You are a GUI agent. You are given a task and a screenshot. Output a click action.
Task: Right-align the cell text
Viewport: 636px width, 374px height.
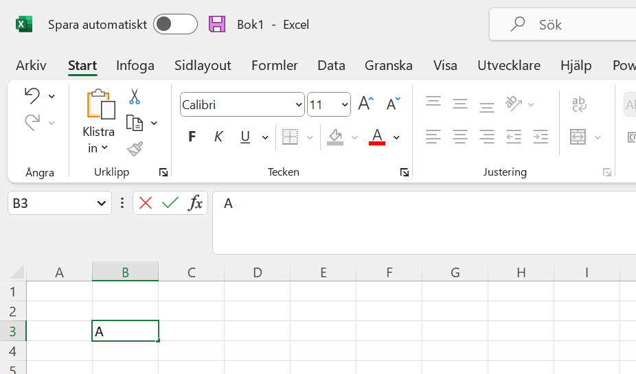(x=487, y=137)
